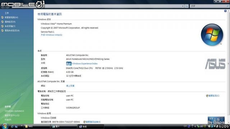Select the 'Intel(R) Core(TM)2 Duo CPU' processor text
This screenshot has width=230, height=129.
click(x=79, y=68)
